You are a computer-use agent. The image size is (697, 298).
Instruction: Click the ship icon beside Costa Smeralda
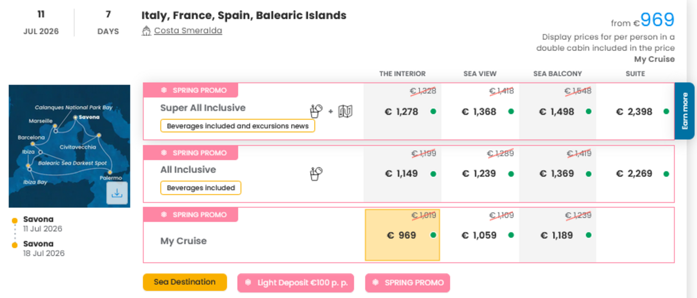tap(146, 30)
